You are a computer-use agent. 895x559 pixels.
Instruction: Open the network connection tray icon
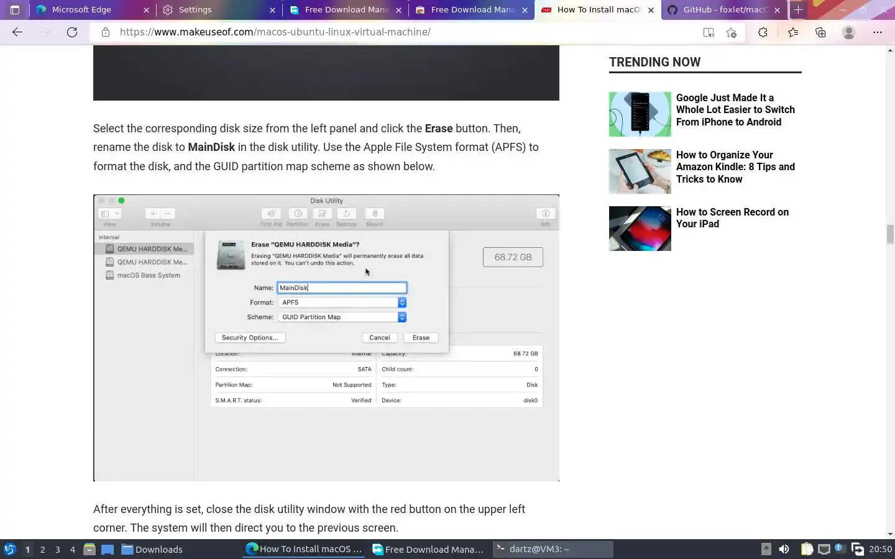[824, 549]
